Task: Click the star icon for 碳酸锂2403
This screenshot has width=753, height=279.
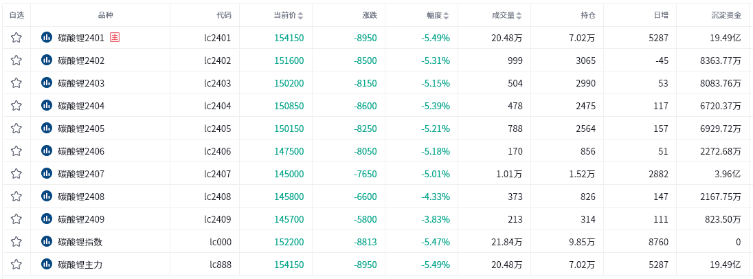Action: 16,83
